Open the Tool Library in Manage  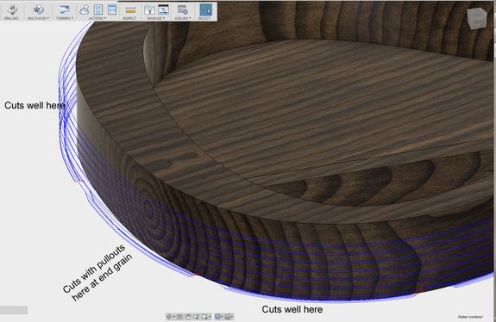(x=149, y=9)
